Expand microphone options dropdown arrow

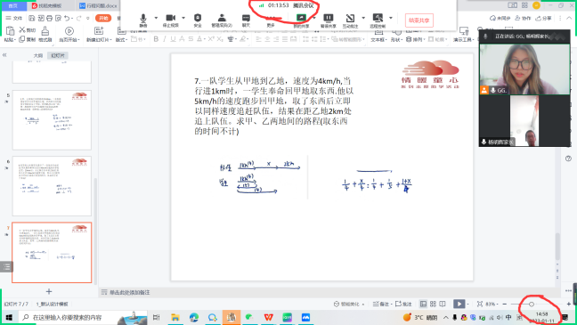point(156,18)
